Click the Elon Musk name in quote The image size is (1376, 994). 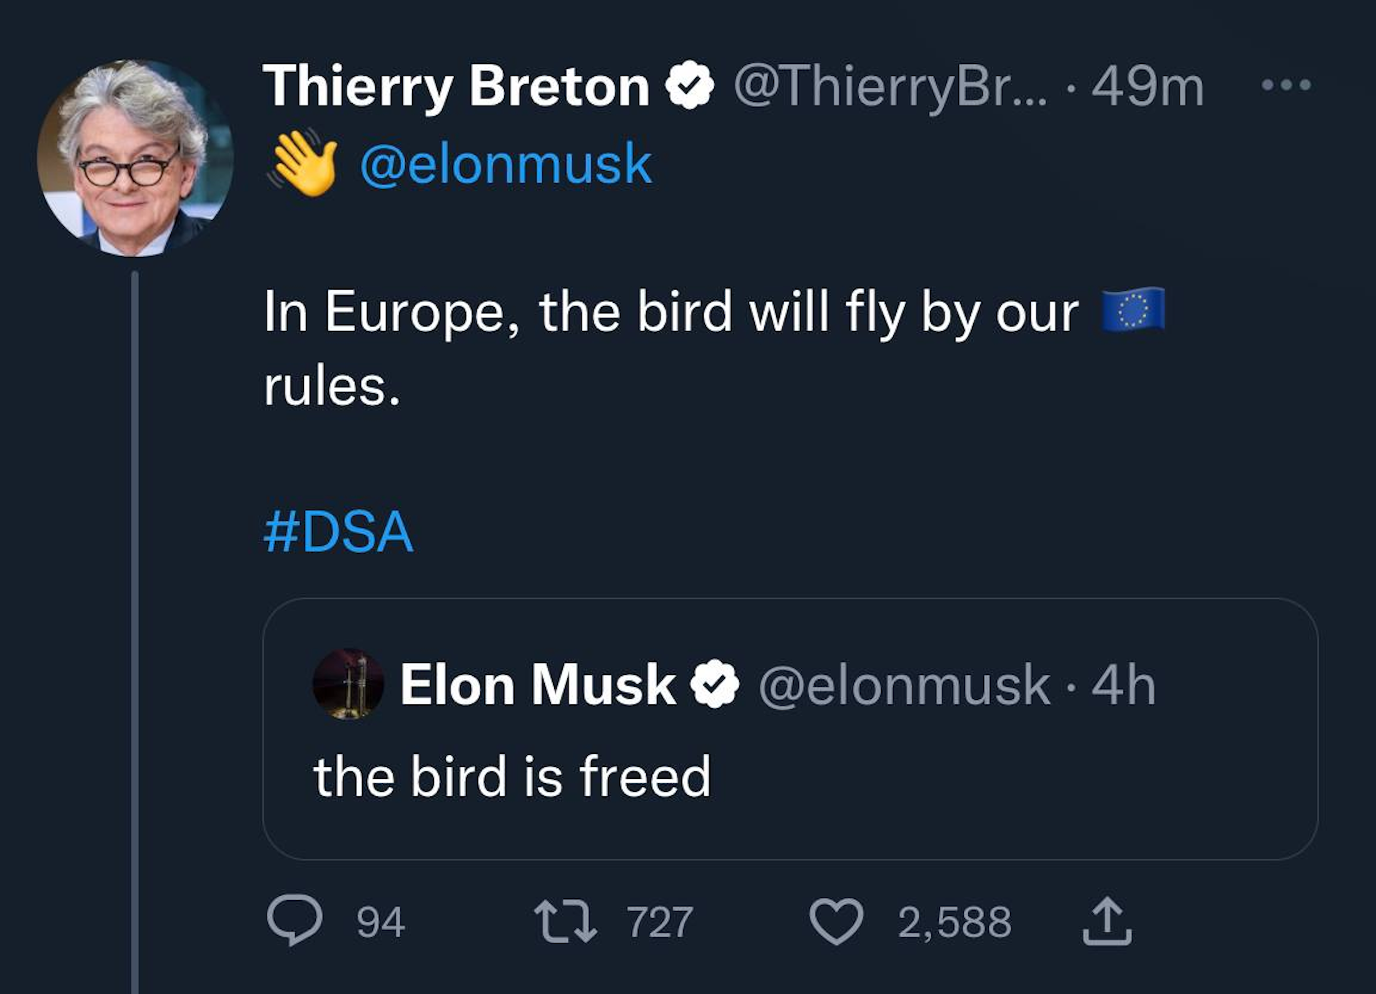coord(538,685)
